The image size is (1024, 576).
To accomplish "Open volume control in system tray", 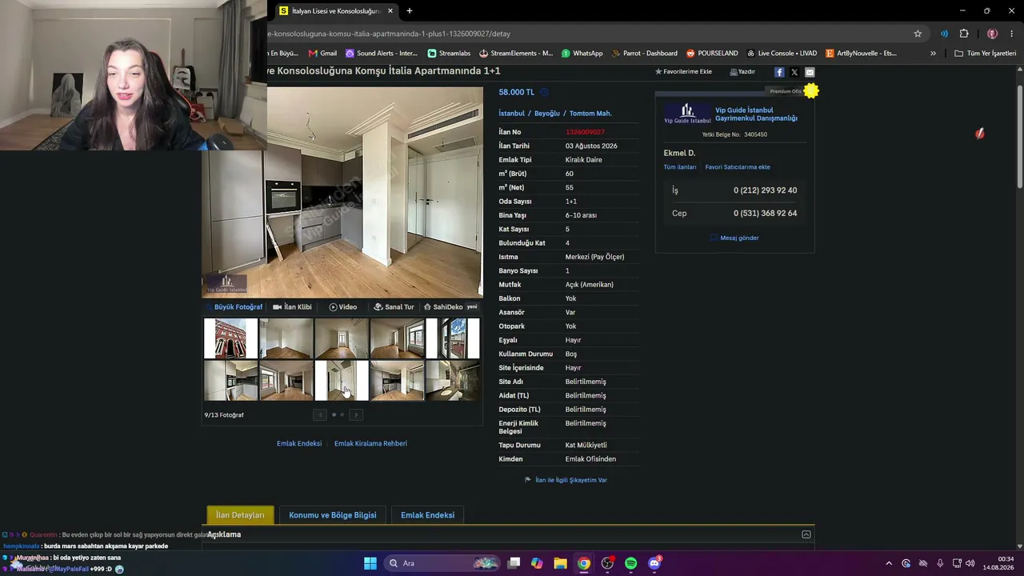I will [x=970, y=563].
